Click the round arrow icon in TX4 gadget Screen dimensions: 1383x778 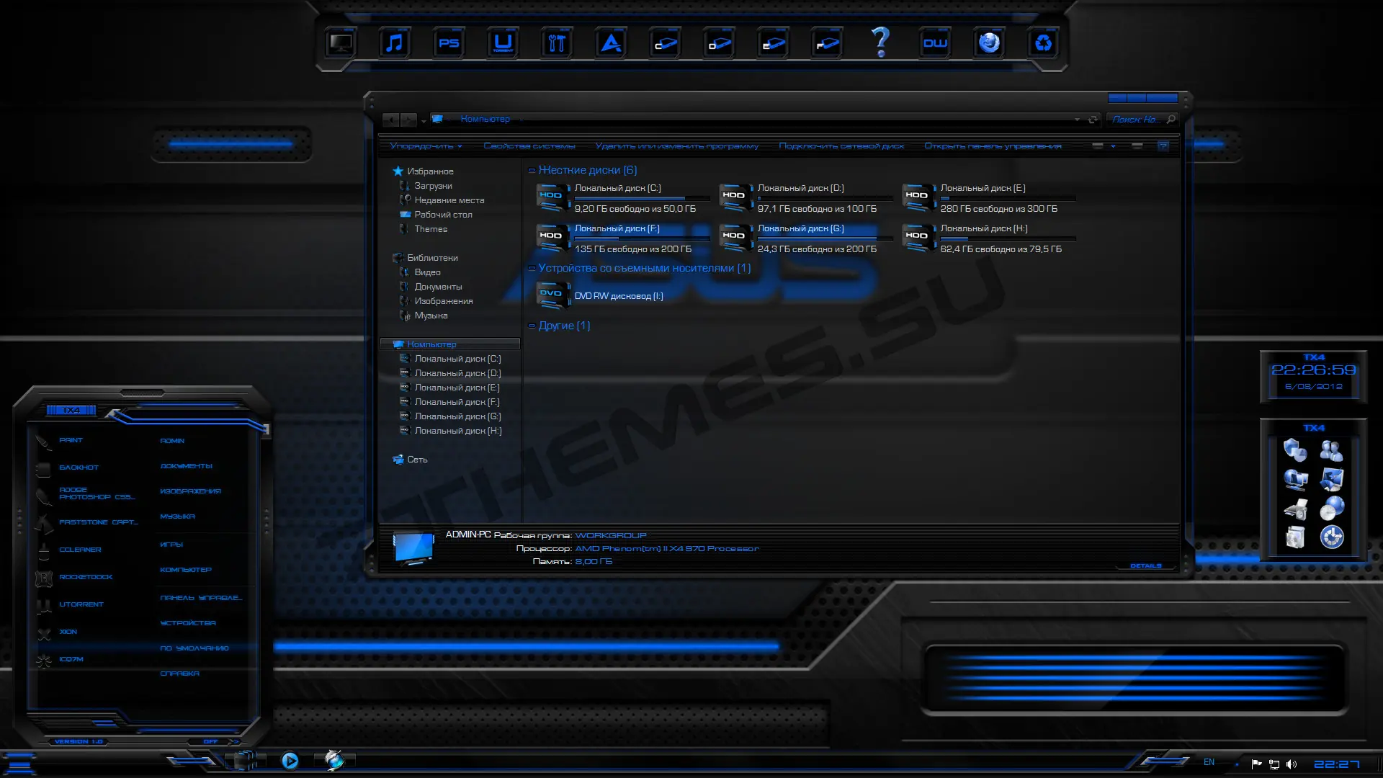[1331, 537]
